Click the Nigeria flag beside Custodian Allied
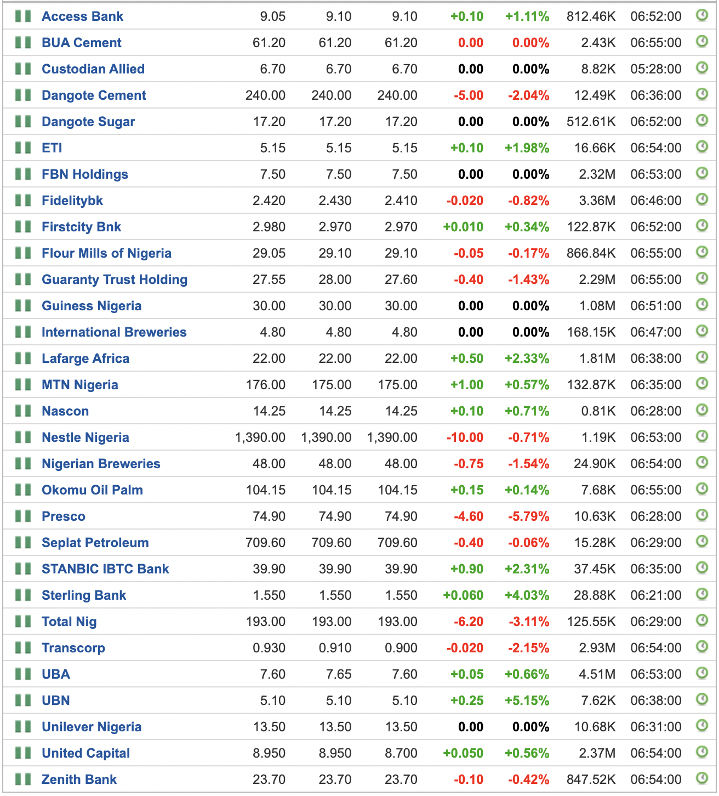The height and width of the screenshot is (796, 719). (23, 69)
